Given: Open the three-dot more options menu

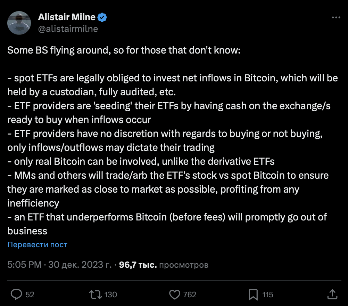Looking at the screenshot, I should [336, 17].
